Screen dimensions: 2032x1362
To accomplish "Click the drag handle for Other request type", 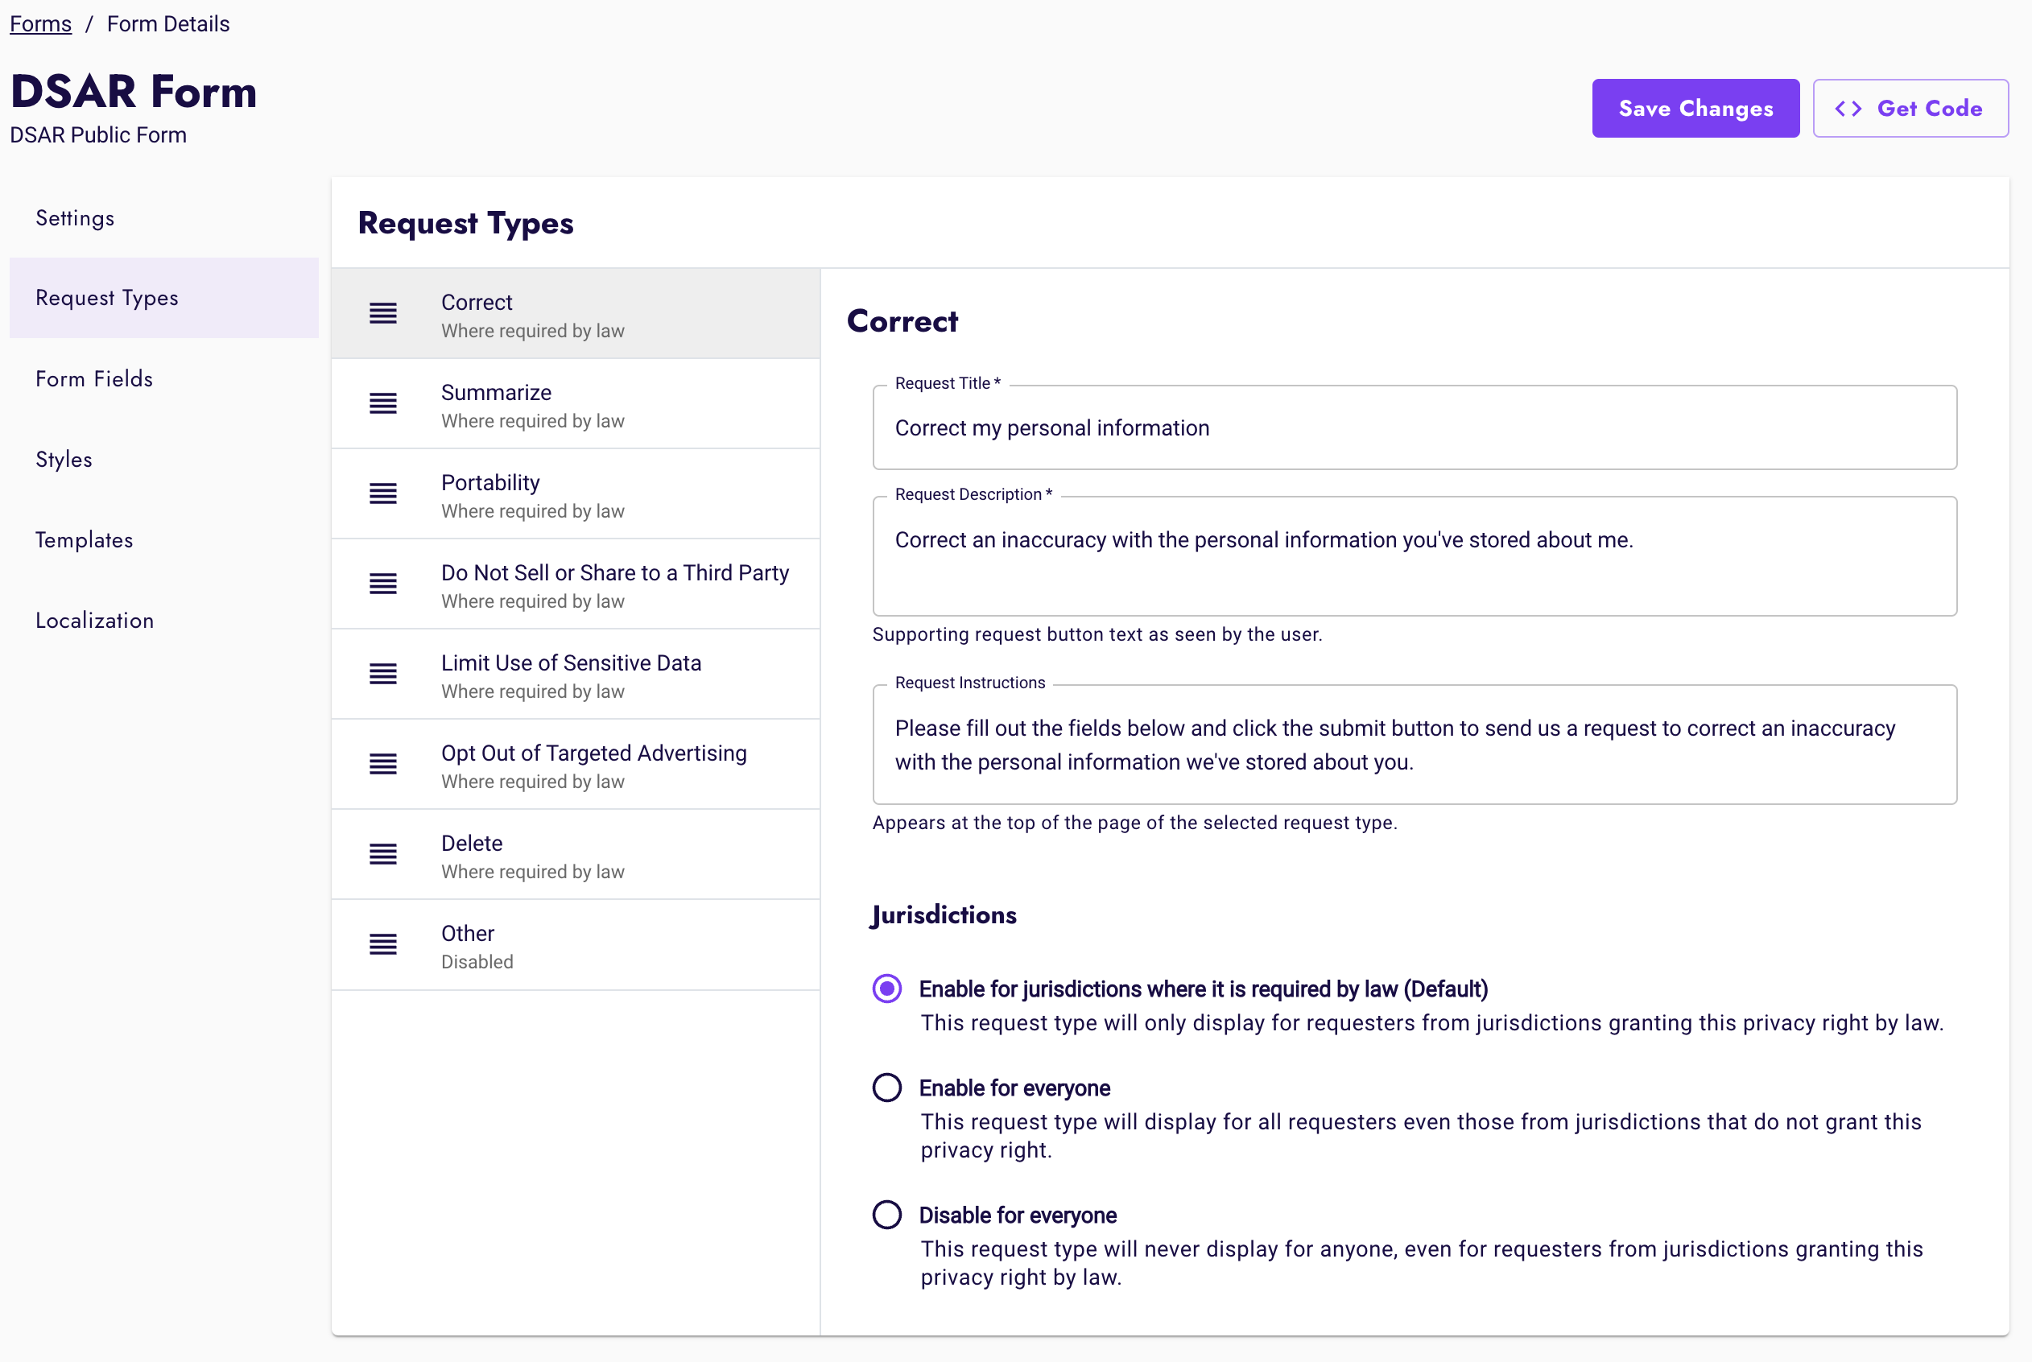I will pos(383,944).
